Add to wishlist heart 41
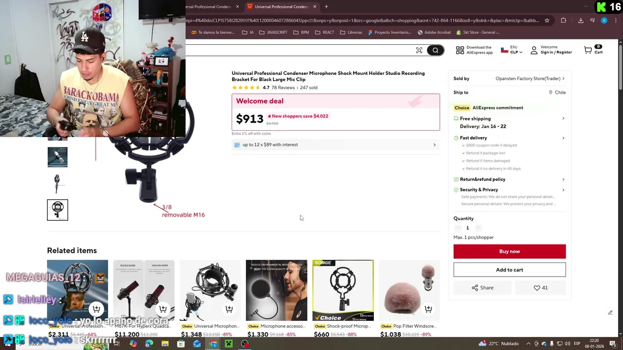The image size is (623, 350). [x=540, y=288]
